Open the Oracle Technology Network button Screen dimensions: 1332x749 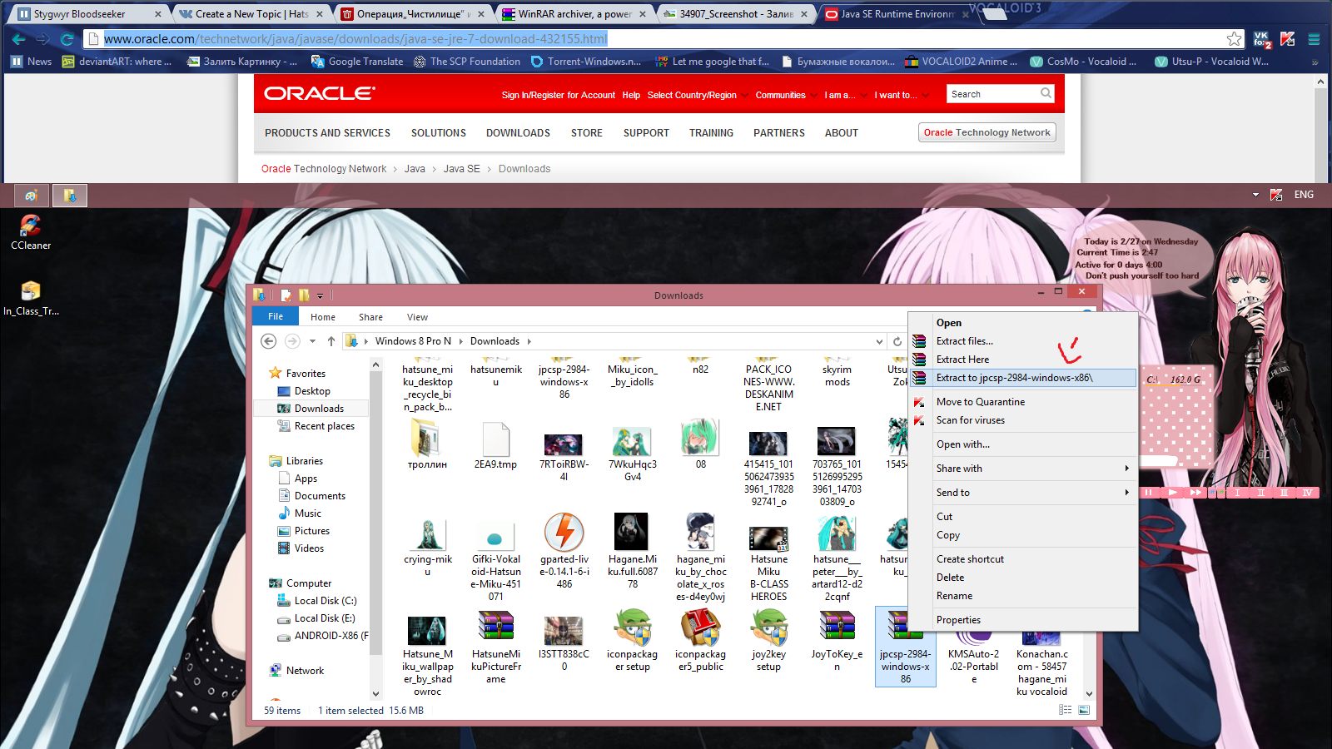(x=987, y=132)
